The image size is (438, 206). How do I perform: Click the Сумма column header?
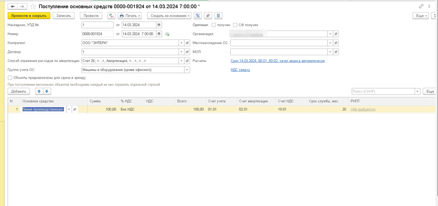103,101
